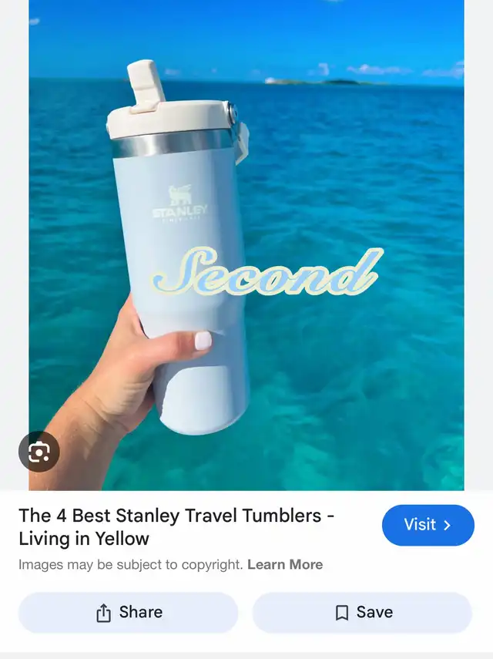Click the share arrow icon
This screenshot has height=659, width=493.
pyautogui.click(x=103, y=612)
